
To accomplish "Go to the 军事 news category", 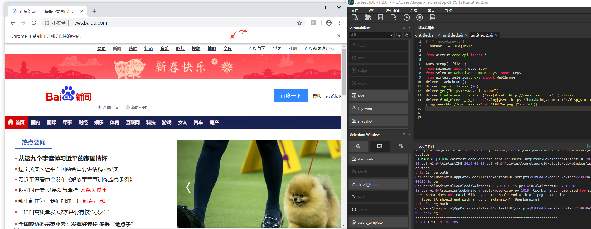I will click(67, 123).
